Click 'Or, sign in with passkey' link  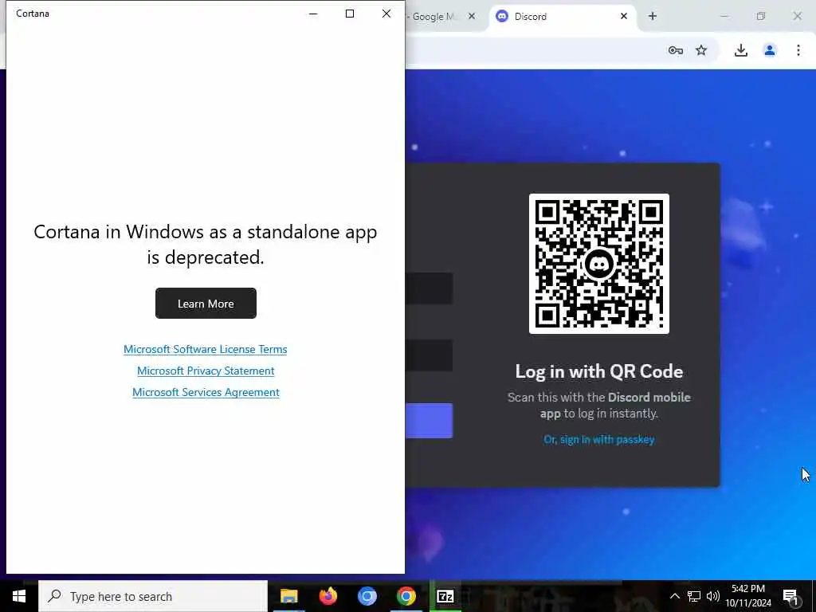(599, 439)
